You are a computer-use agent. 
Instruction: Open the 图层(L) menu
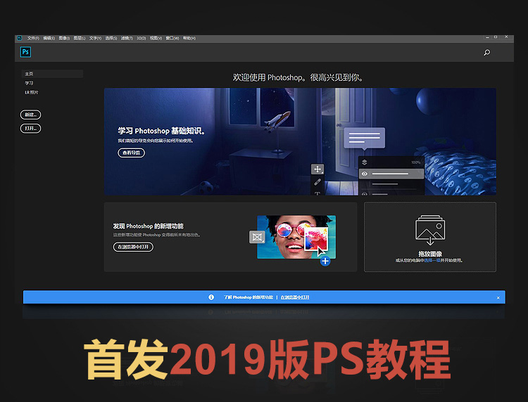click(80, 39)
